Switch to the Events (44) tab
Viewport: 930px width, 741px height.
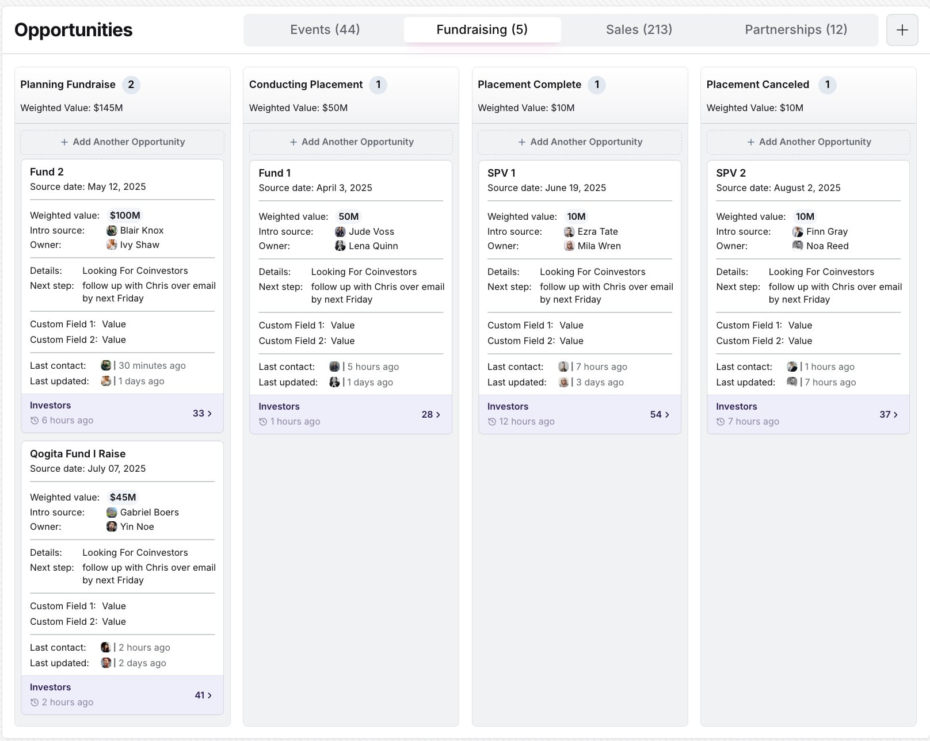tap(325, 30)
